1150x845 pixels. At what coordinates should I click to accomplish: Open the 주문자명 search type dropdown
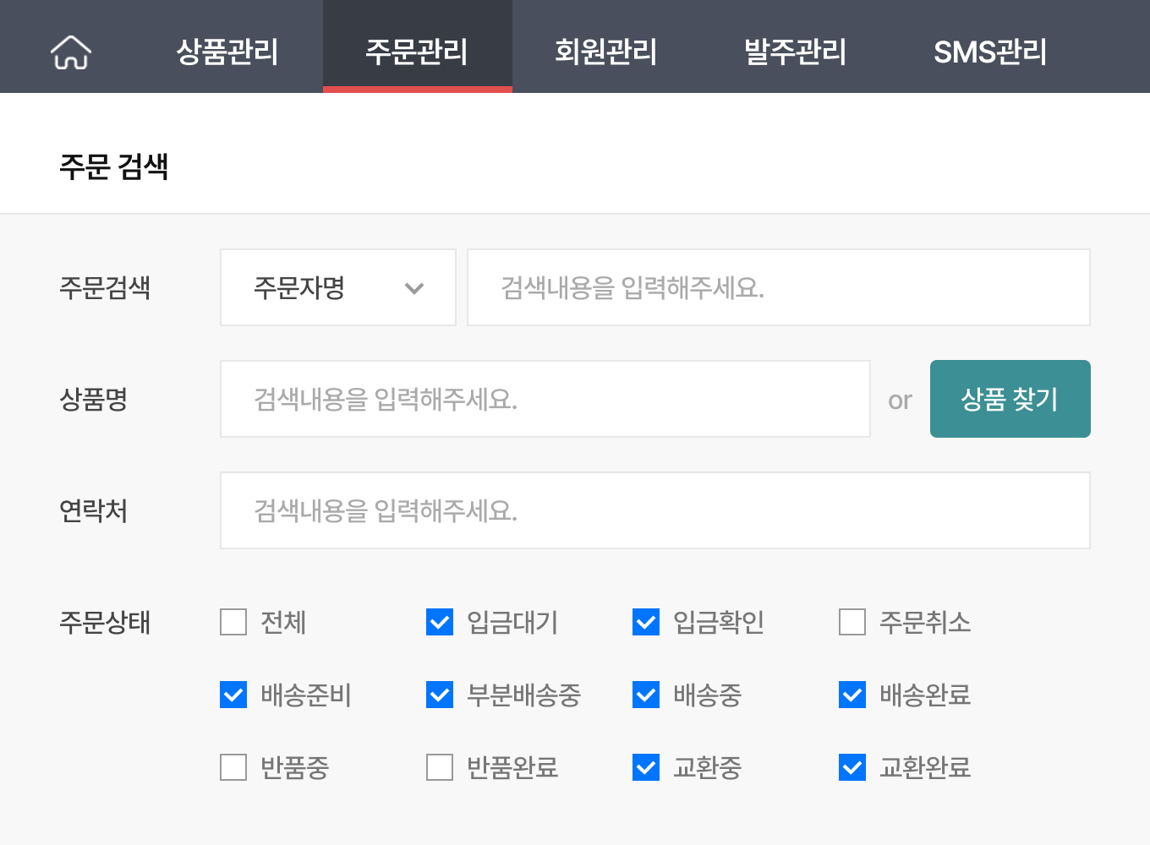337,287
